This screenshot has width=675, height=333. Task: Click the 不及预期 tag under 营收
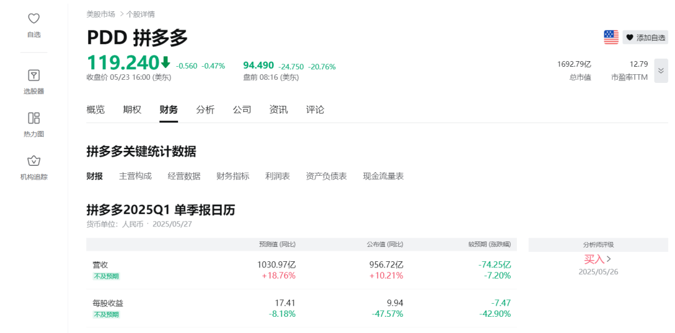[x=106, y=276]
